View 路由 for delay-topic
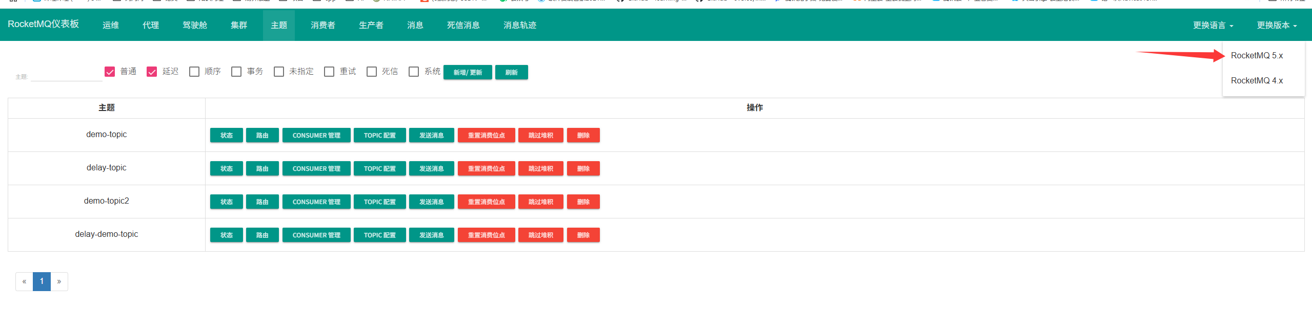Viewport: 1312px width, 309px height. [263, 168]
